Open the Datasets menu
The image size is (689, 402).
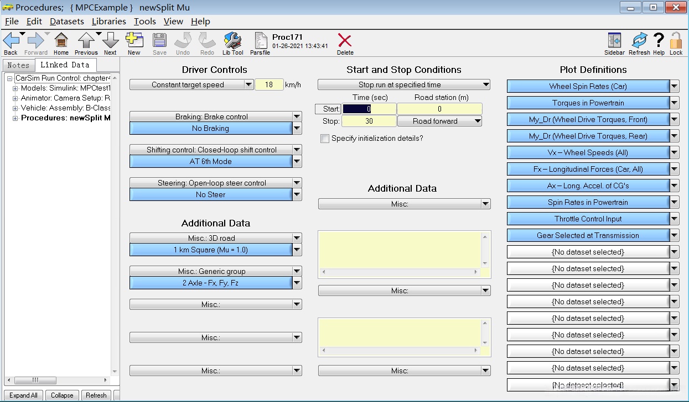point(66,22)
